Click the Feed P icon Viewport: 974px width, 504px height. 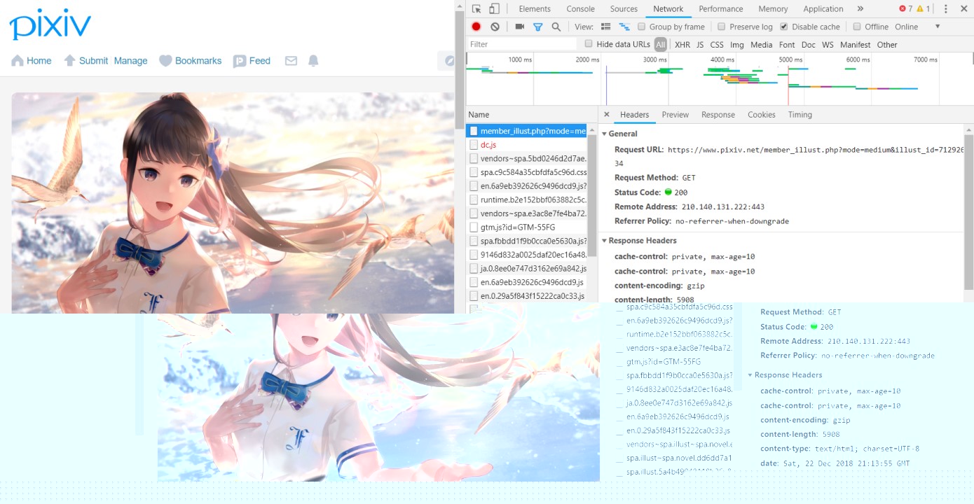point(240,61)
